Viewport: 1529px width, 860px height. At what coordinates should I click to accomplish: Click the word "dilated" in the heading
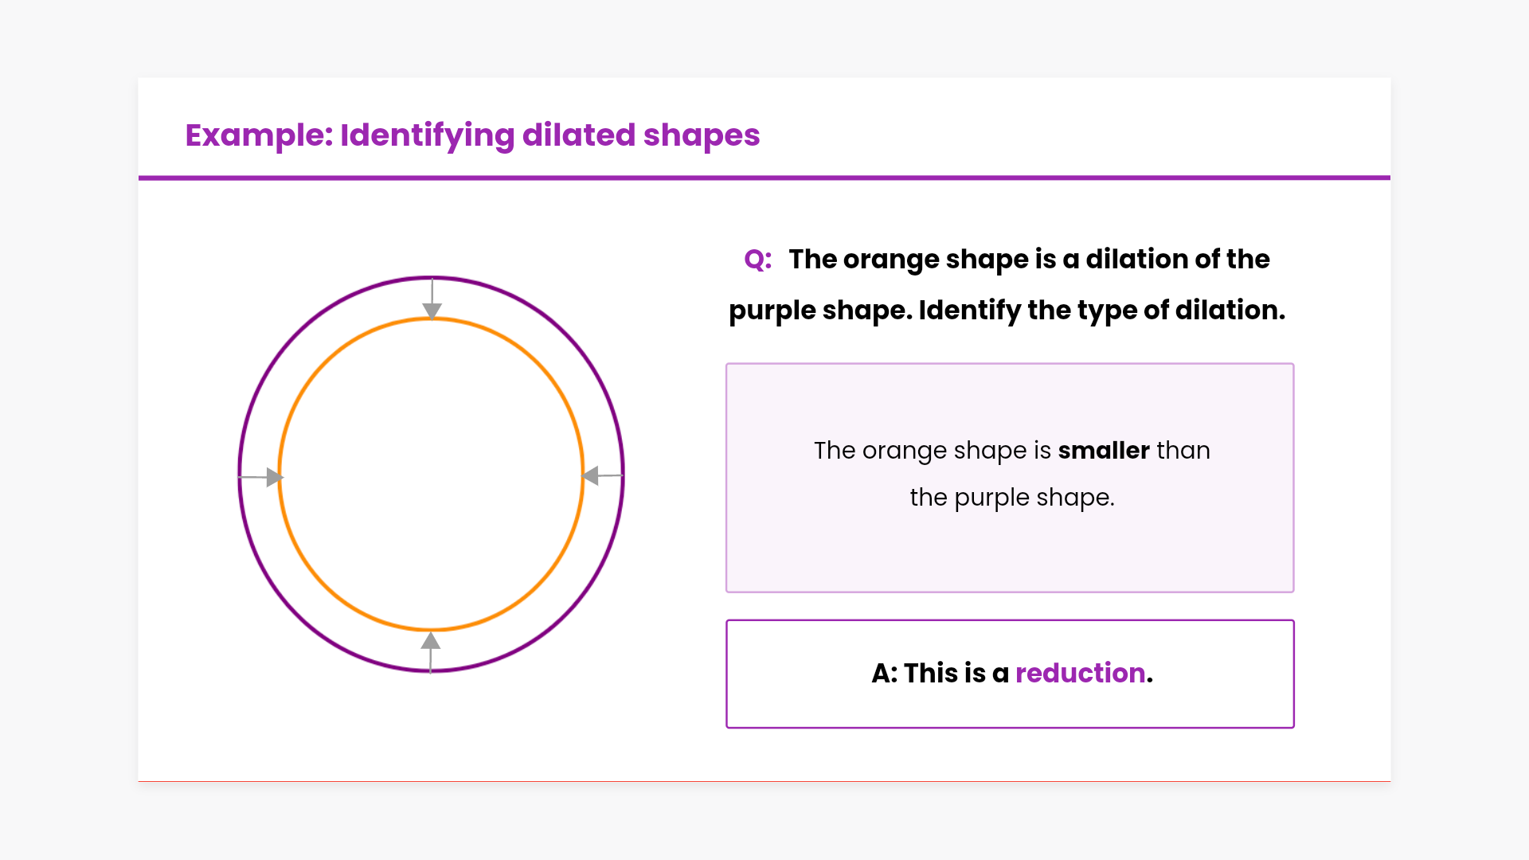click(x=578, y=135)
